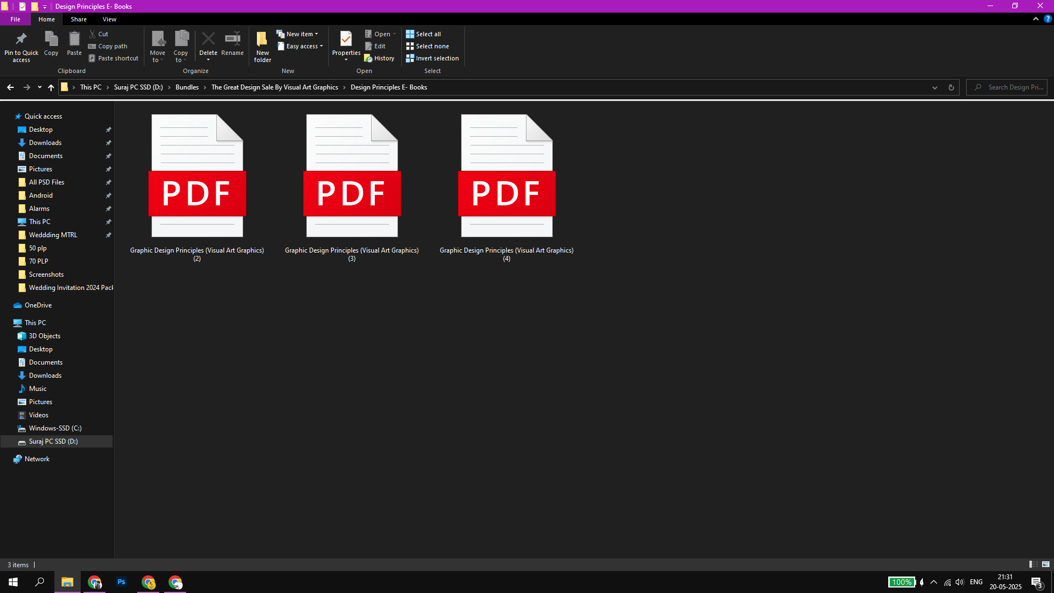Click the Edit ribbon button
The width and height of the screenshot is (1054, 593).
click(x=375, y=46)
